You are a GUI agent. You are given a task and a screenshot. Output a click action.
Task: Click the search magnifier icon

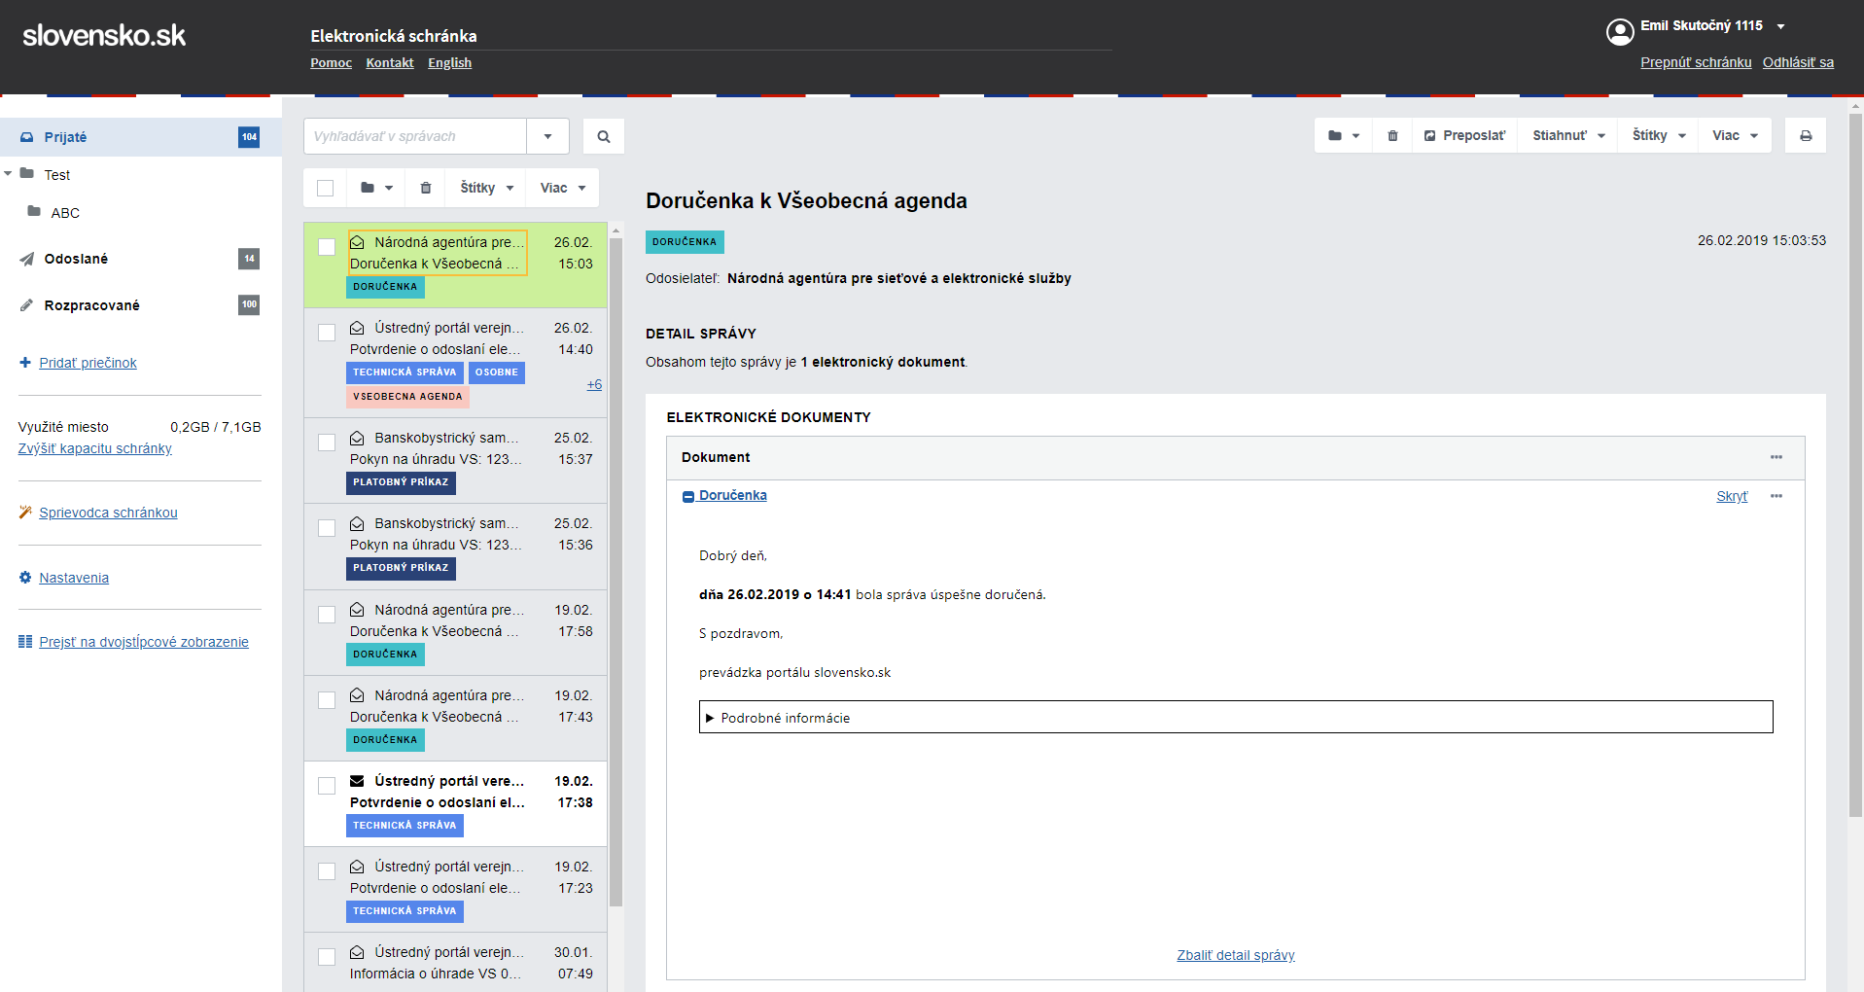(x=603, y=137)
